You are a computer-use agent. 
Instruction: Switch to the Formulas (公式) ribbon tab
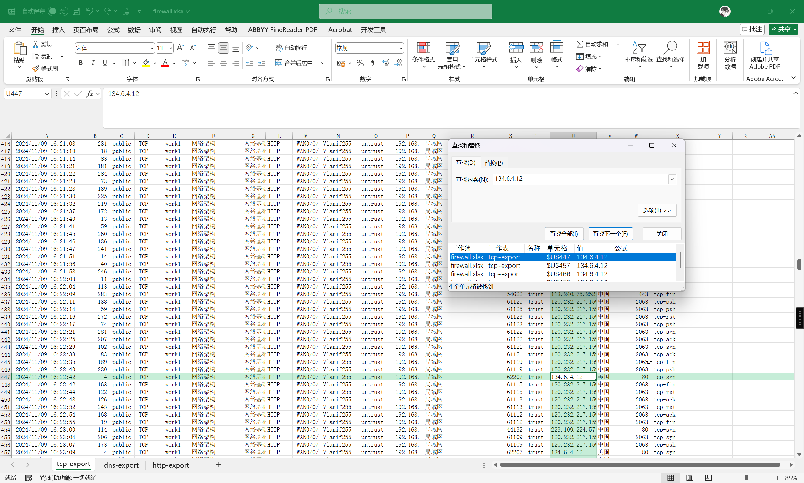click(x=113, y=30)
